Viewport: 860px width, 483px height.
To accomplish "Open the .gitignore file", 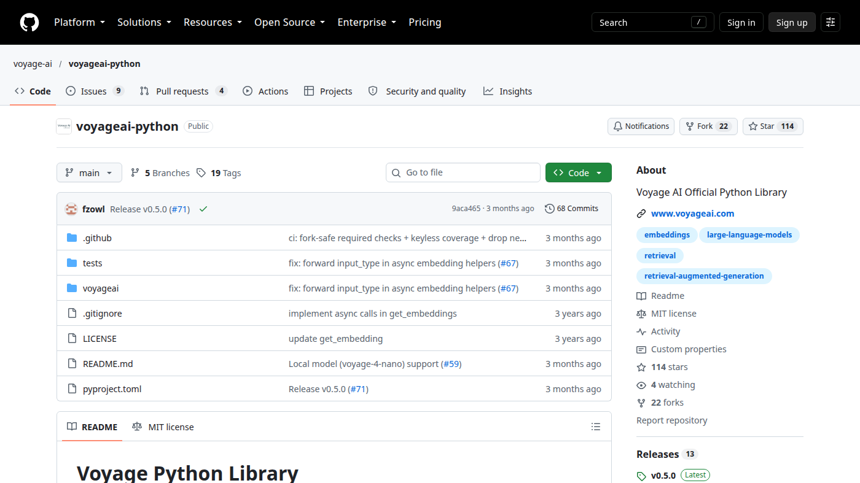I will 103,314.
